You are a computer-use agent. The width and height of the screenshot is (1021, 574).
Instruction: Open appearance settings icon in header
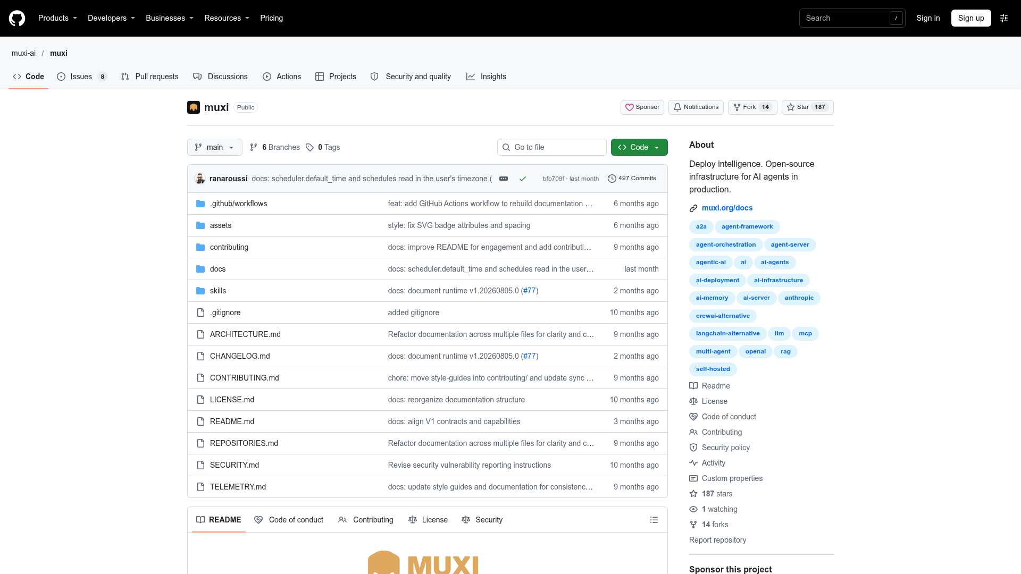click(x=1004, y=18)
